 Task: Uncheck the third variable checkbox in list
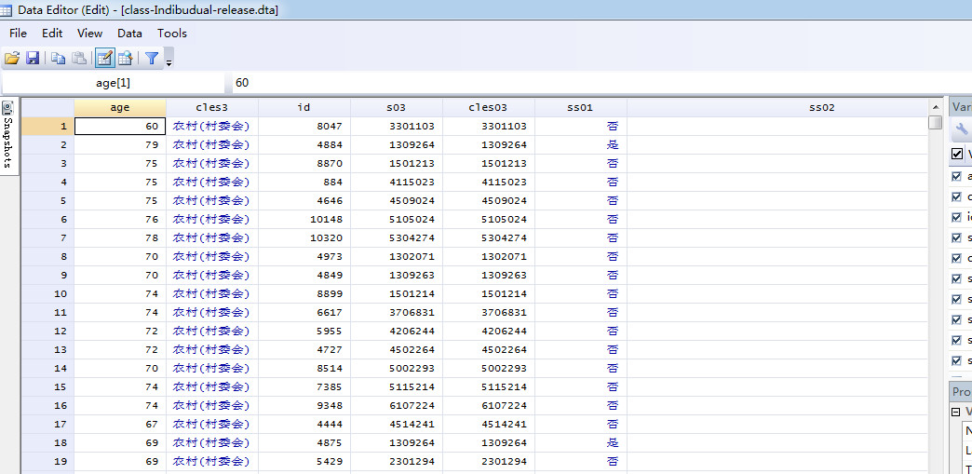[957, 217]
